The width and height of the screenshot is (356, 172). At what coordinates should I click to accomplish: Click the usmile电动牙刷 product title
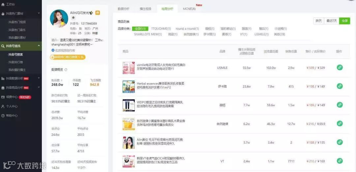click(161, 67)
